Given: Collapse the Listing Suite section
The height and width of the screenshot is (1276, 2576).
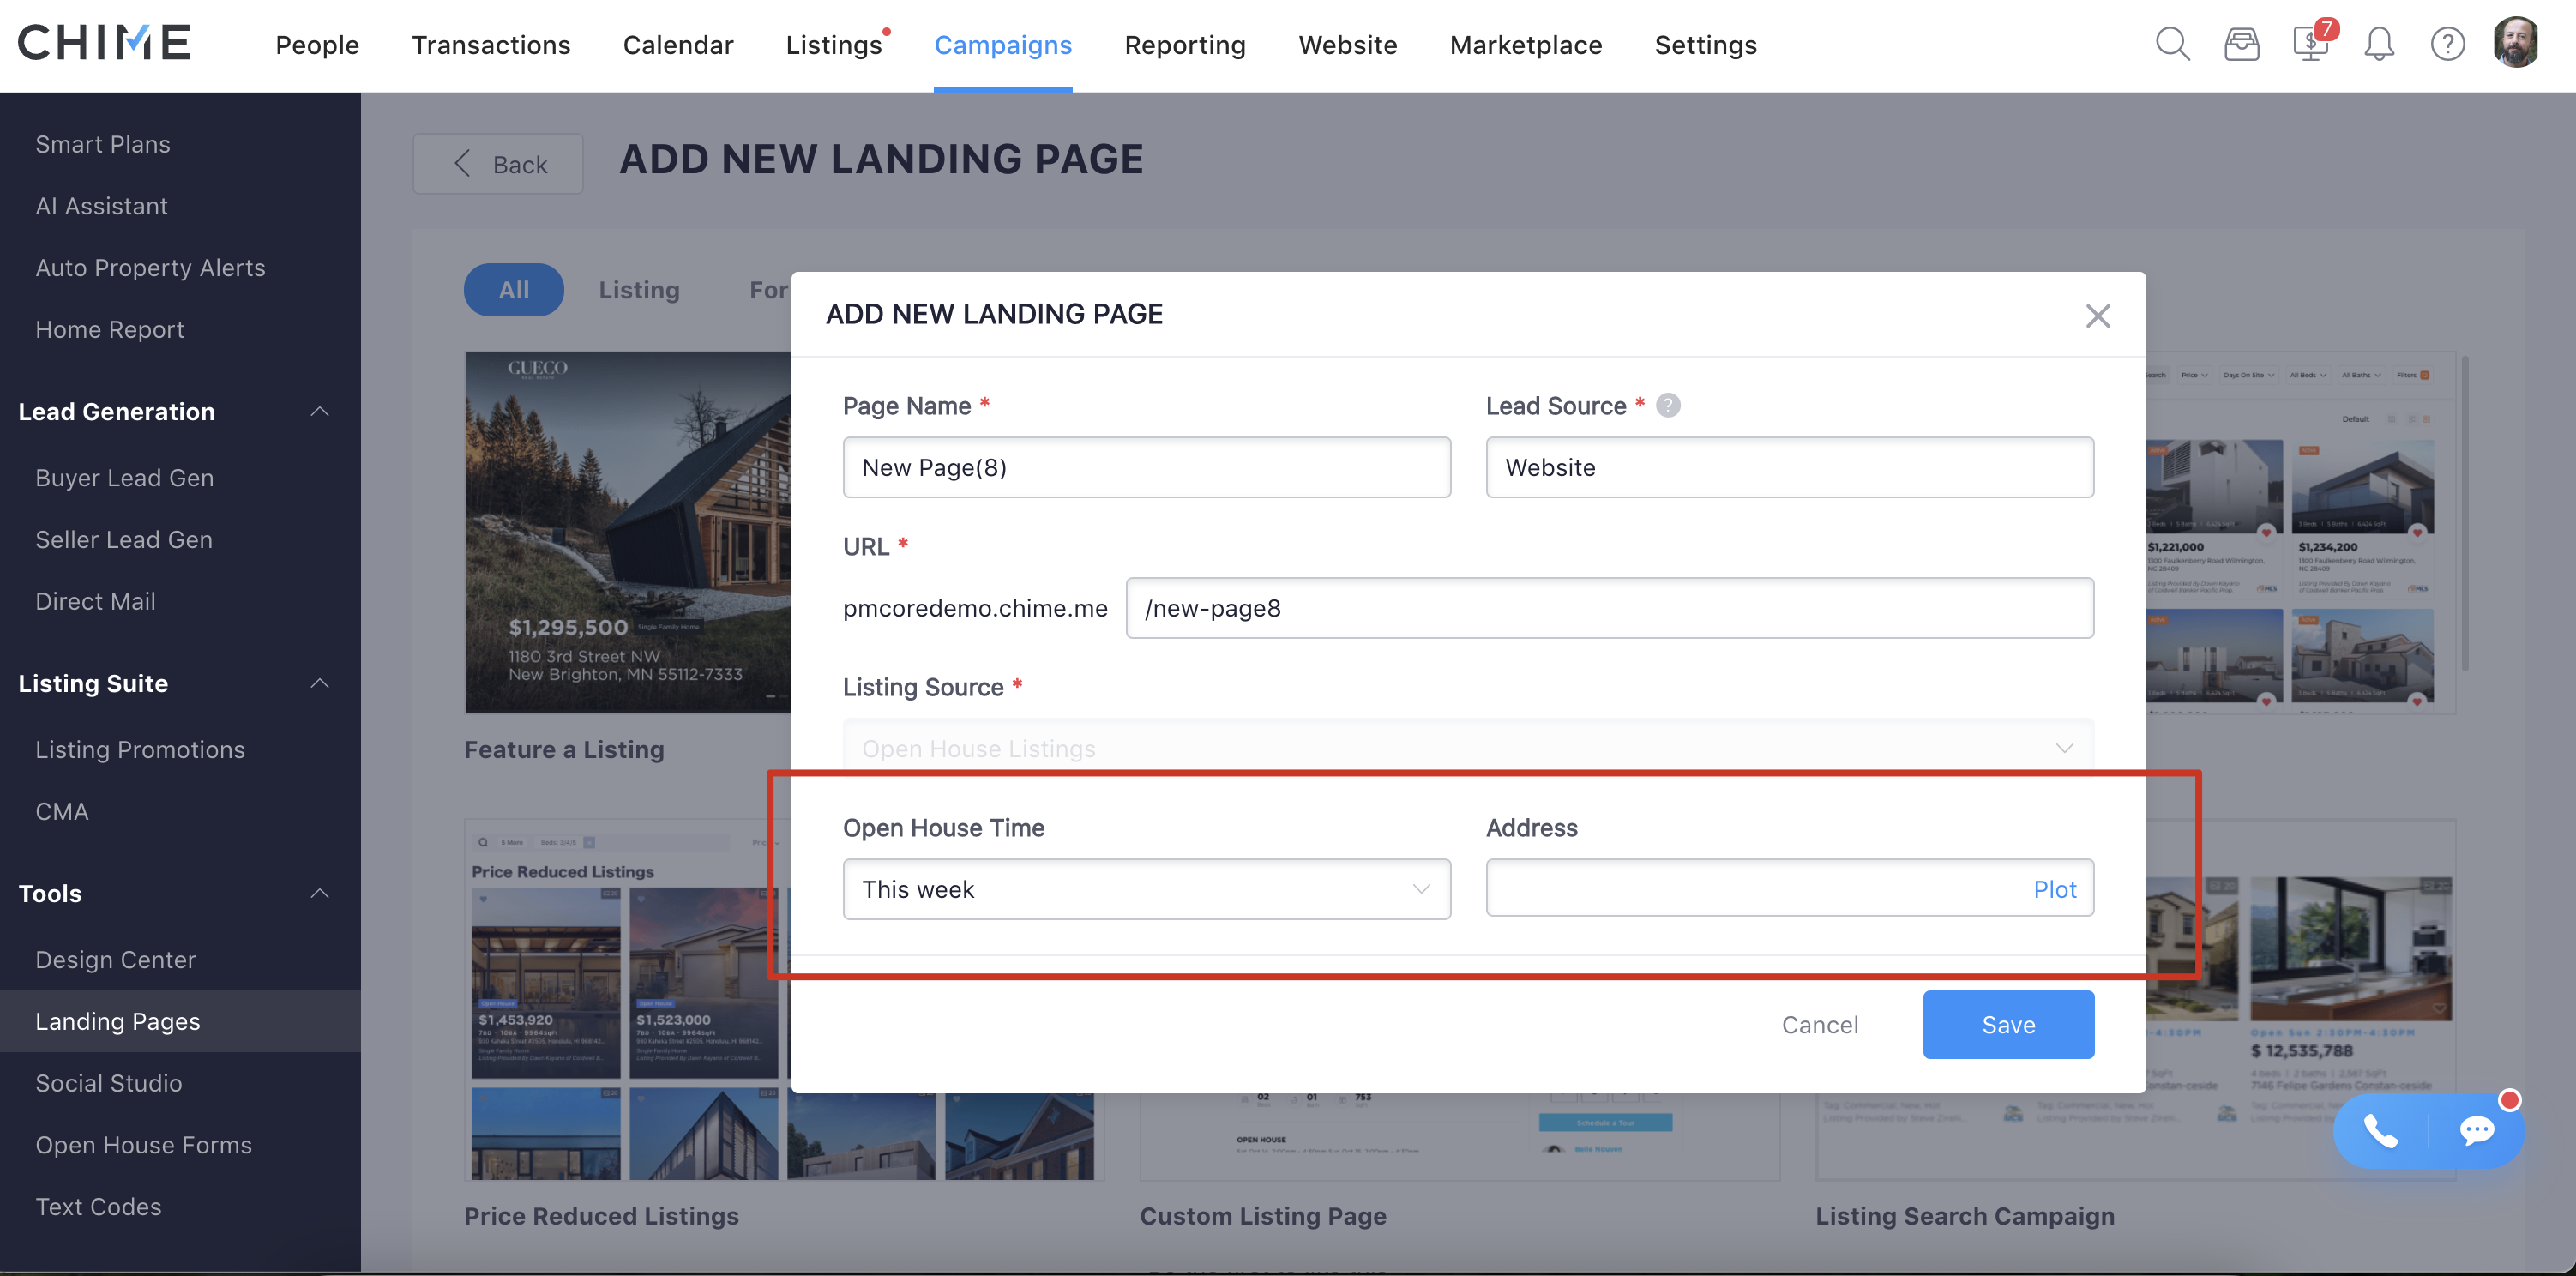Looking at the screenshot, I should [320, 683].
